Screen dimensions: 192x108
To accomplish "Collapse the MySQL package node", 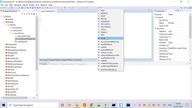I will point(4,22).
